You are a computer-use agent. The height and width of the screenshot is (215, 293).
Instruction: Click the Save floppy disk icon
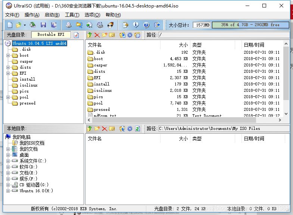(x=43, y=25)
